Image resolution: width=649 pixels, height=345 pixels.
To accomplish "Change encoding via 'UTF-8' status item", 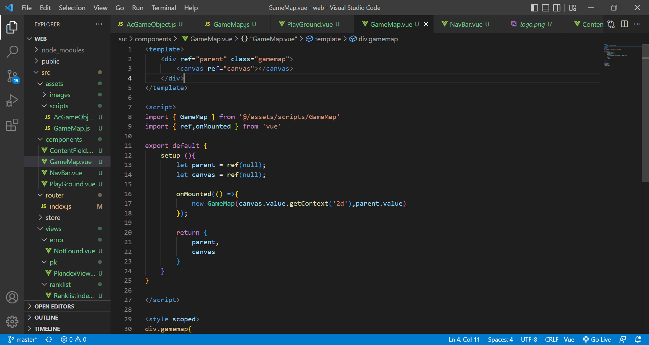I will [529, 339].
